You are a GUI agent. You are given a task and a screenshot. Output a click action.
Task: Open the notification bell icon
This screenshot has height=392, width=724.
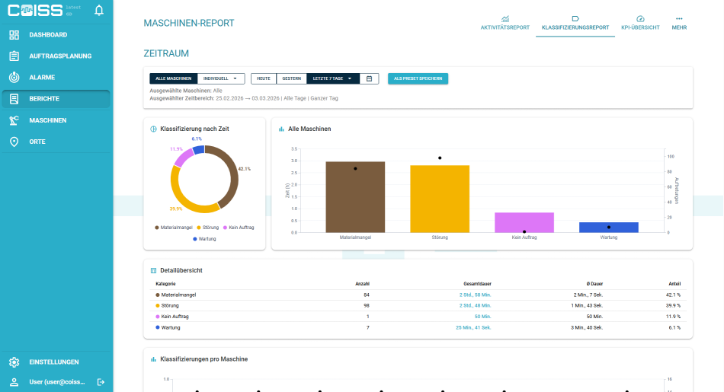click(99, 10)
